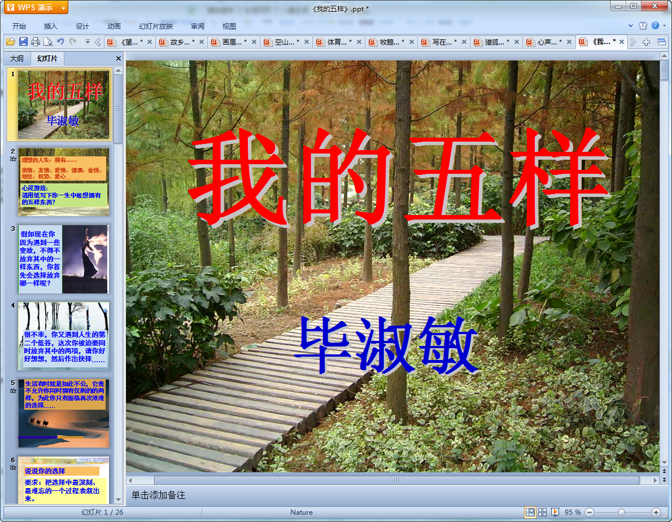Click the Open folder icon
The image size is (672, 522).
click(11, 42)
